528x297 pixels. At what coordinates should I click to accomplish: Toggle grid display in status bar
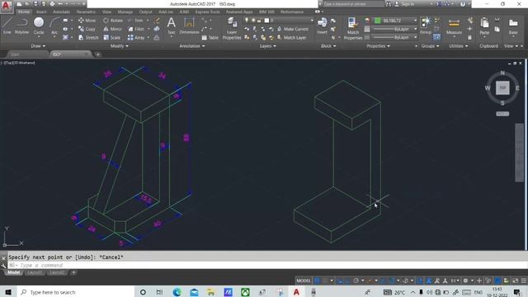click(317, 280)
